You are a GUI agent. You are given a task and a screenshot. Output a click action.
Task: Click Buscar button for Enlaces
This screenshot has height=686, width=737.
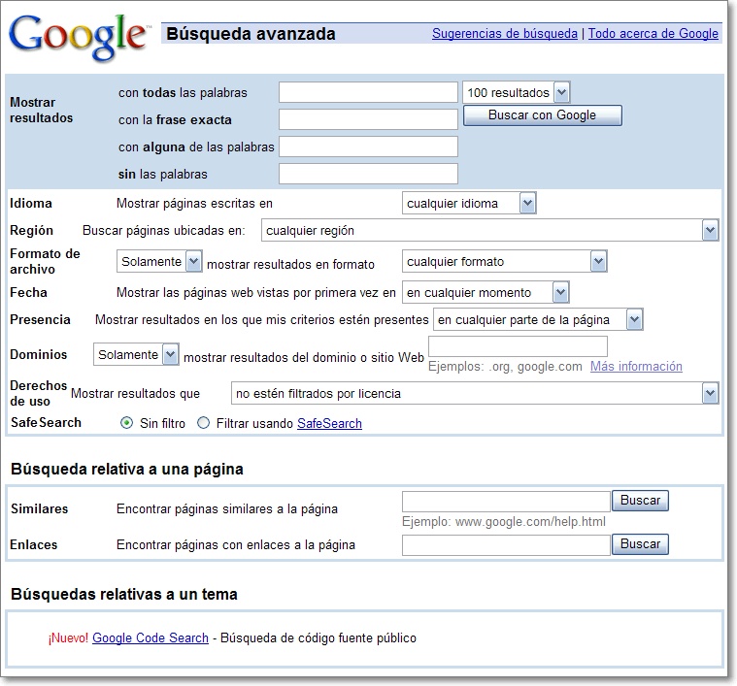pos(640,544)
